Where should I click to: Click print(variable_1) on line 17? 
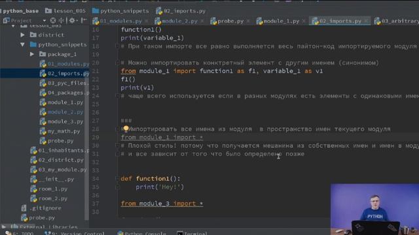153,38
